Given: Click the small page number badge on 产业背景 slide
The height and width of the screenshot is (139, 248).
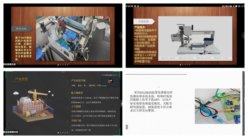Looking at the screenshot, I should click(x=7, y=124).
